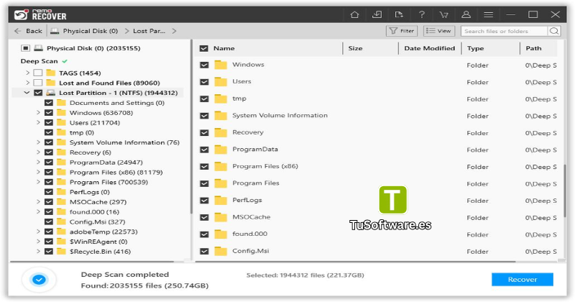
Task: Click the ProgramData folder icon in file list
Action: (x=221, y=150)
